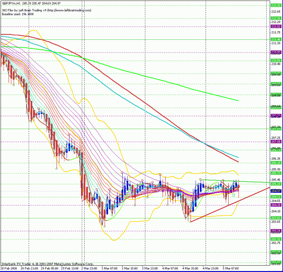Click the green 204.72 price level tag
The image size is (283, 272).
coord(276,197)
